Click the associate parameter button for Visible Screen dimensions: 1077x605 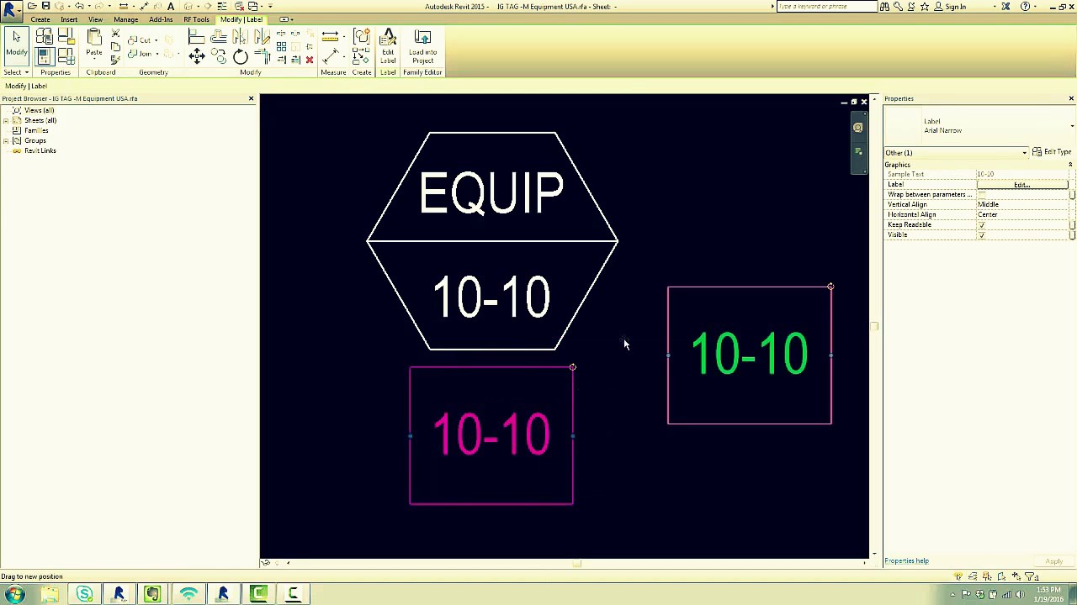tap(1072, 235)
